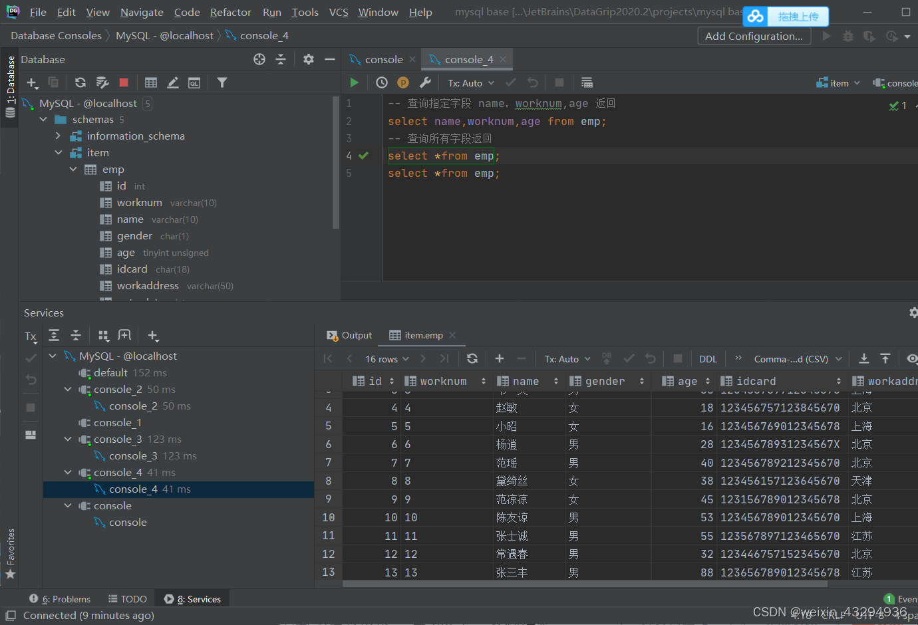
Task: Open the Database panel gear settings
Action: coord(308,59)
